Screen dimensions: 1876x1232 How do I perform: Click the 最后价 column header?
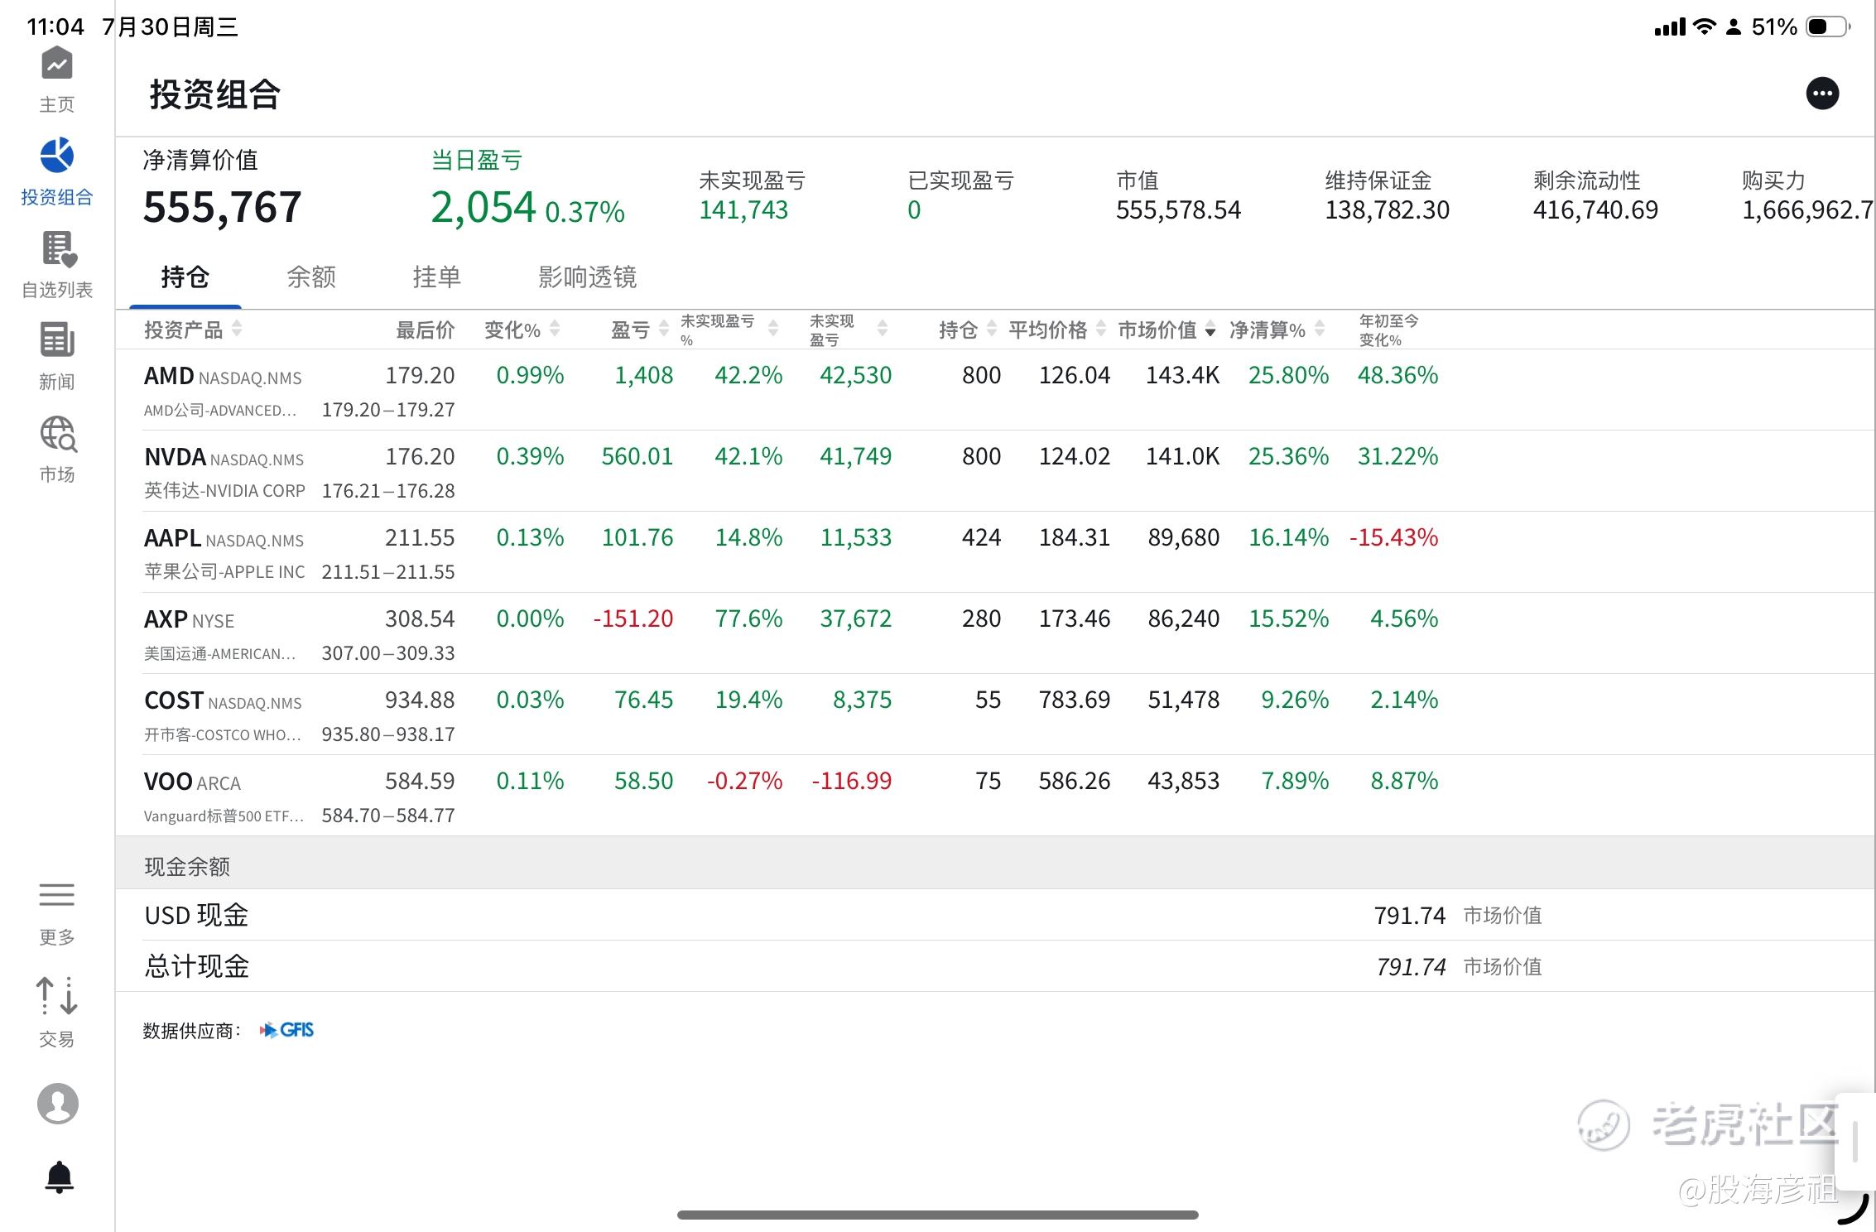[425, 330]
